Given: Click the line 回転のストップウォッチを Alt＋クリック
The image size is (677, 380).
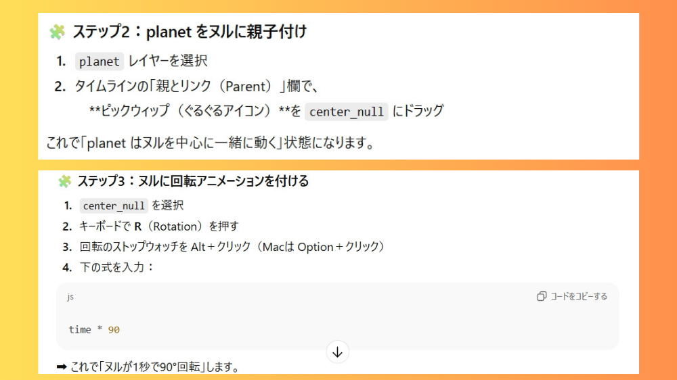Looking at the screenshot, I should [x=232, y=247].
